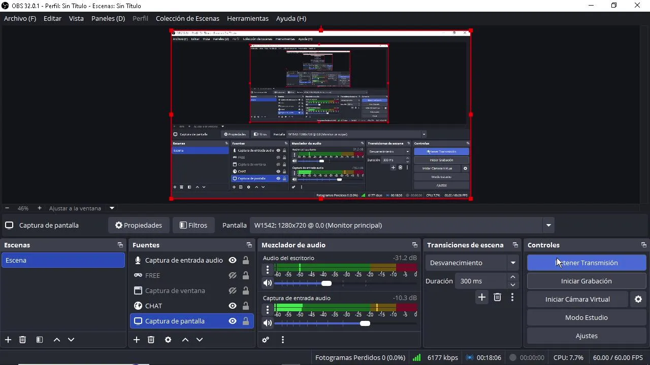Open advanced audio properties gears icon
Screen dimensions: 650x365
click(x=266, y=340)
